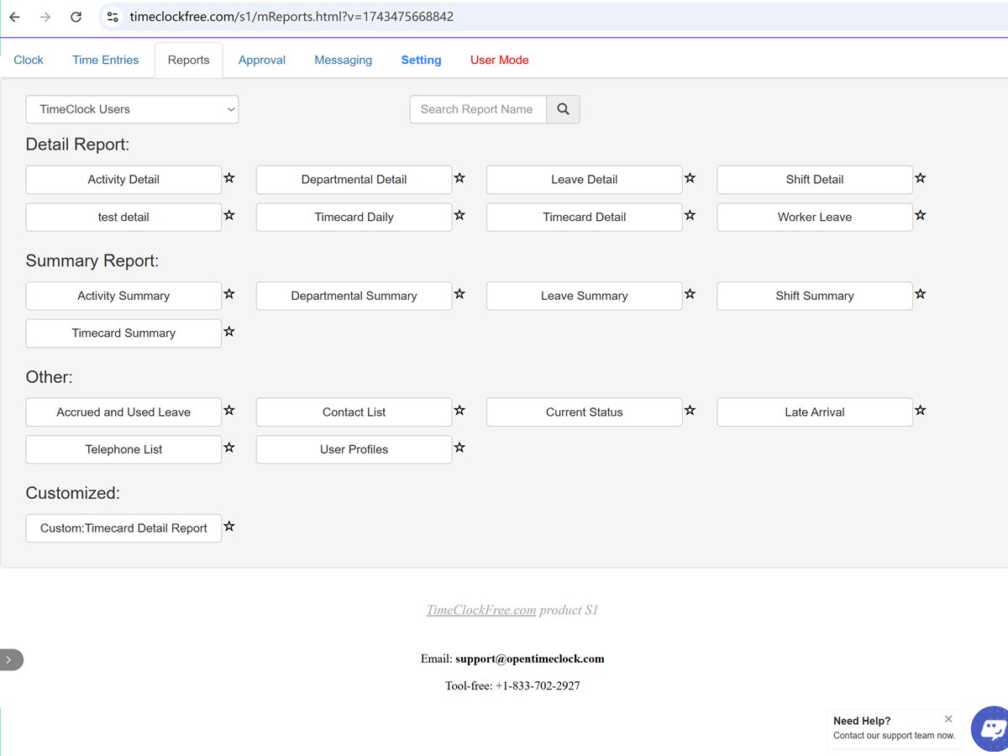Viewport: 1008px width, 756px height.
Task: Star the Current Status report
Action: (690, 411)
